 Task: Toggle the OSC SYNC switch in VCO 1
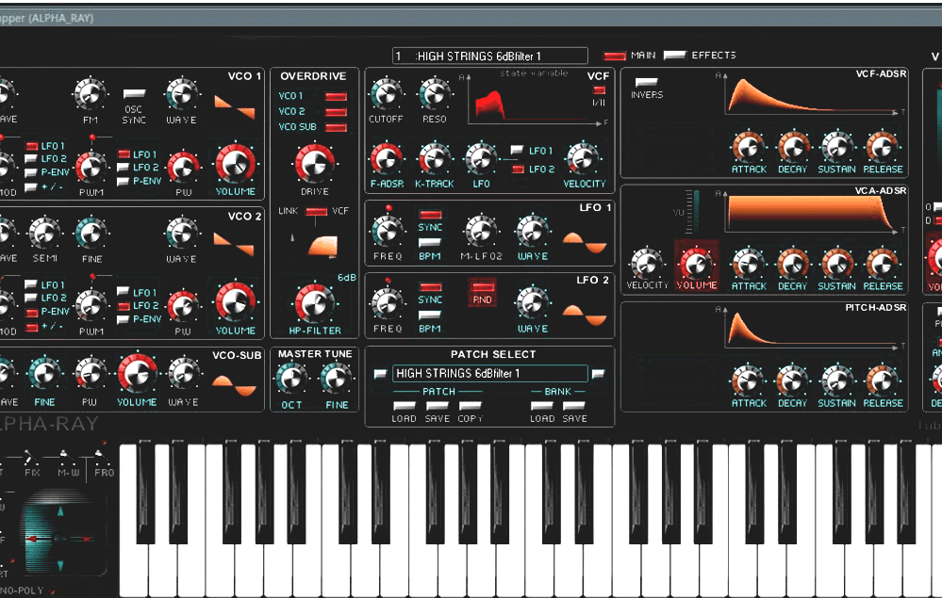(x=134, y=94)
